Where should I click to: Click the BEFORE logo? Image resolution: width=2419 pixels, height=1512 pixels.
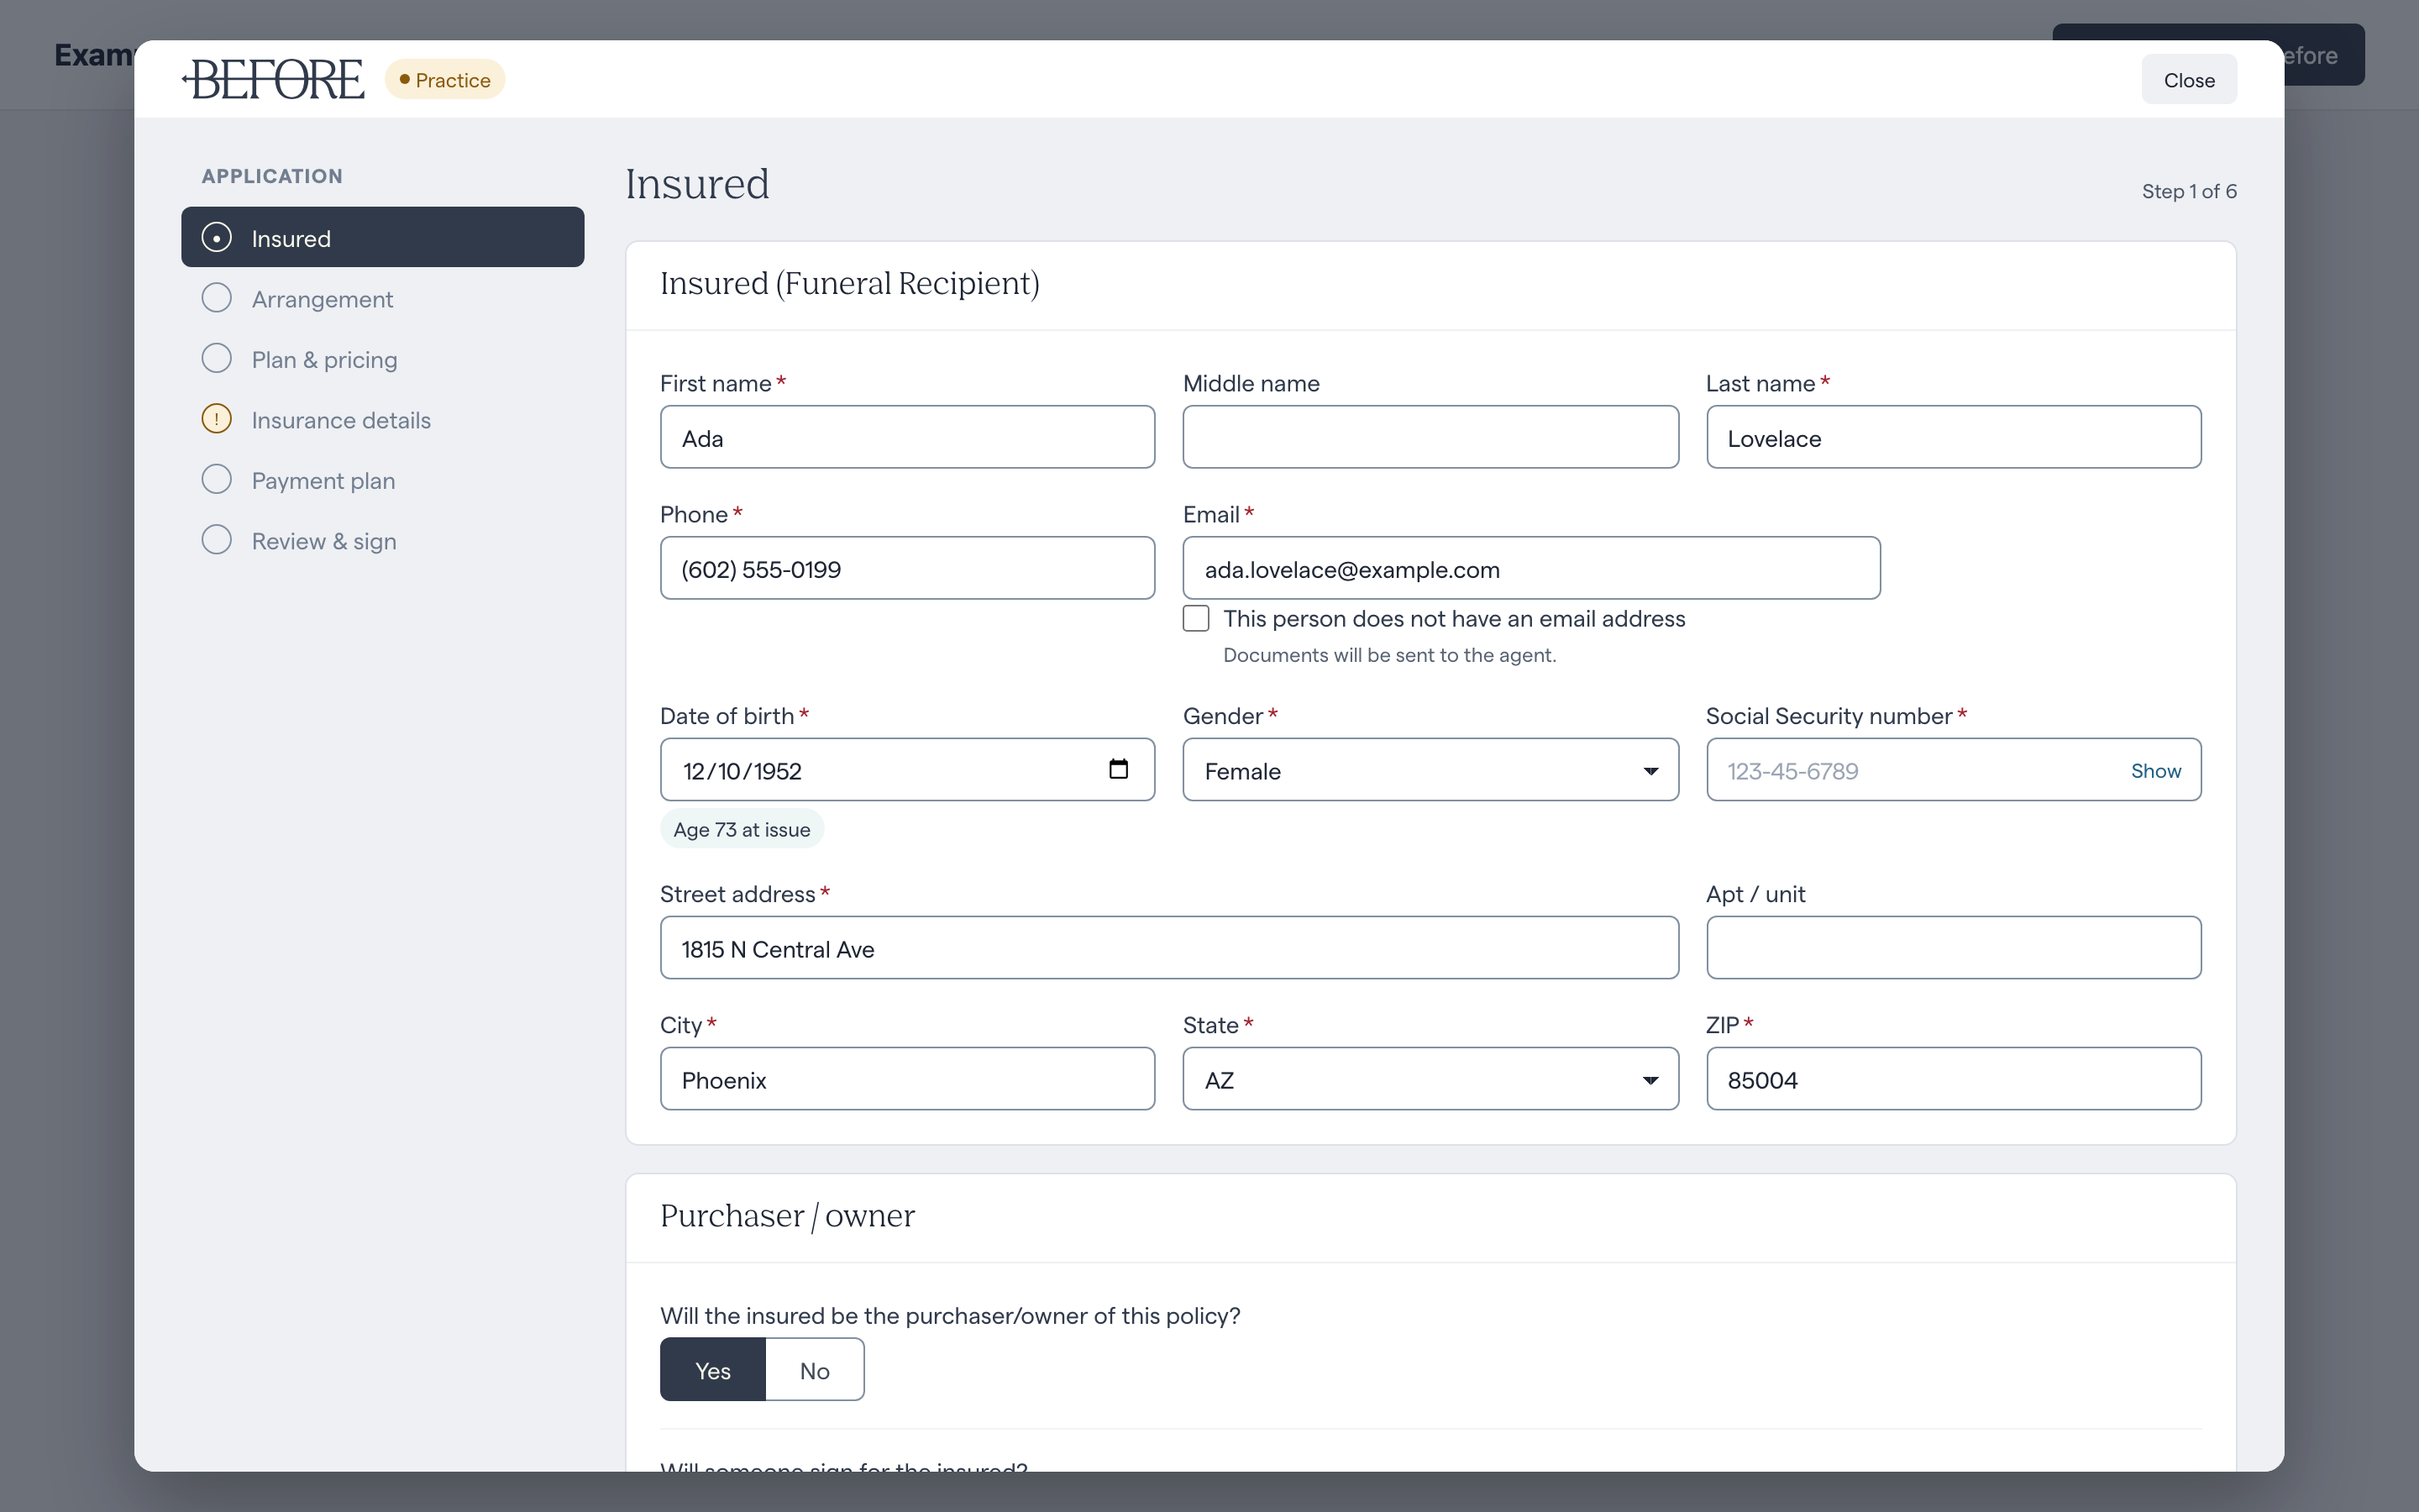[273, 79]
